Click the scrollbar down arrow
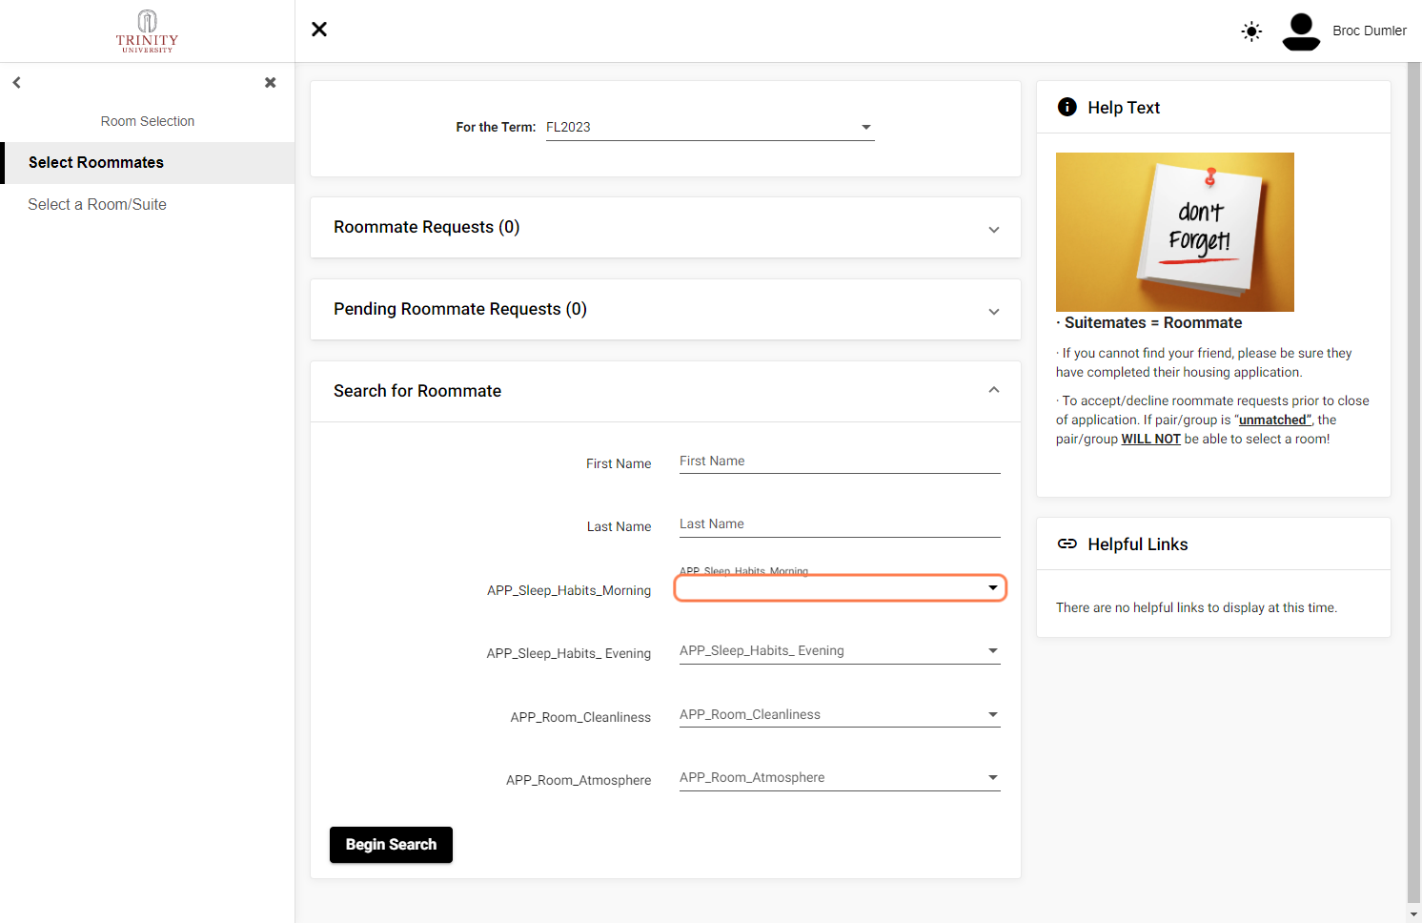 (x=1413, y=914)
